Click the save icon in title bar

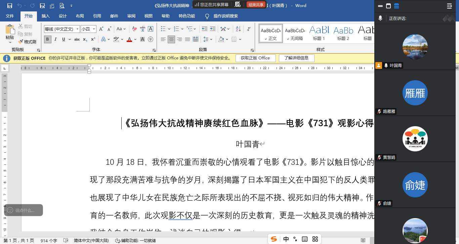pos(9,6)
